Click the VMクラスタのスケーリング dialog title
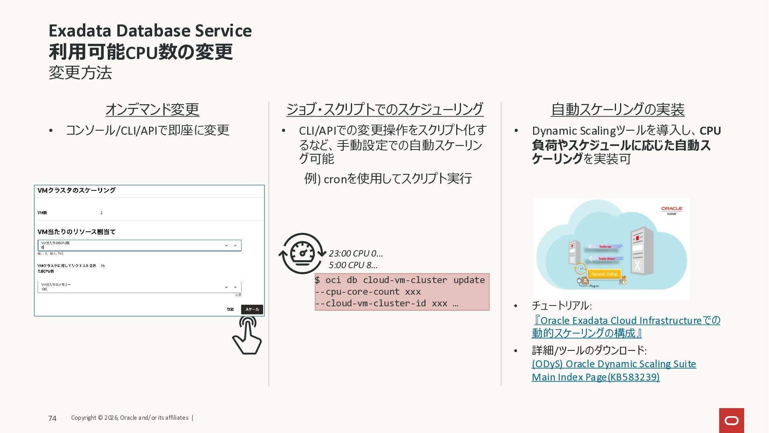This screenshot has width=769, height=433. click(x=76, y=190)
